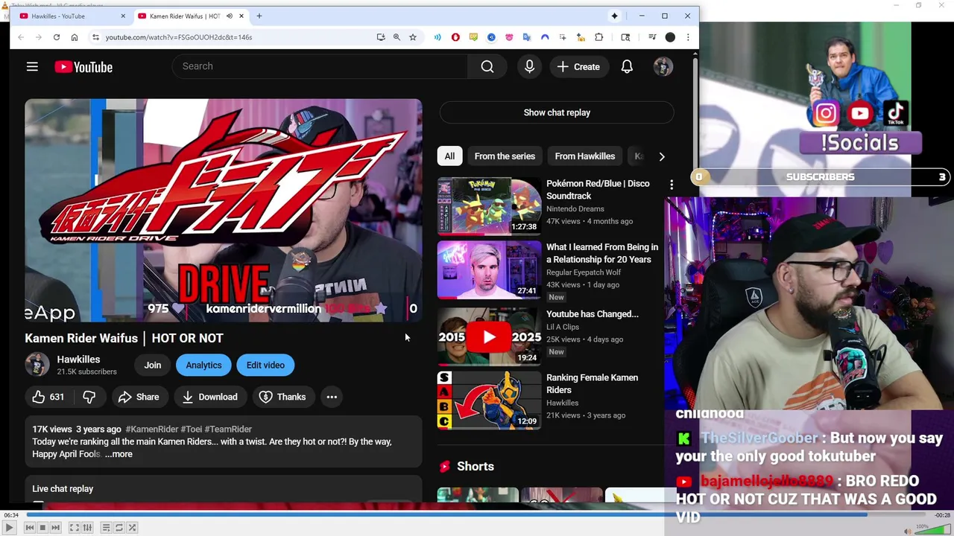954x536 pixels.
Task: Select the From Hawkilles chip
Action: [585, 156]
